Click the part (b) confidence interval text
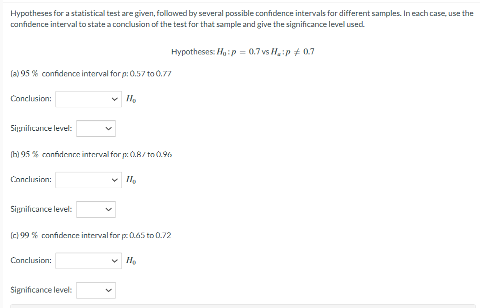480x308 pixels. pos(91,154)
